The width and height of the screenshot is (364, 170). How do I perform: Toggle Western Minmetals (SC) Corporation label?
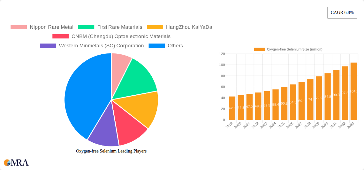coord(102,46)
